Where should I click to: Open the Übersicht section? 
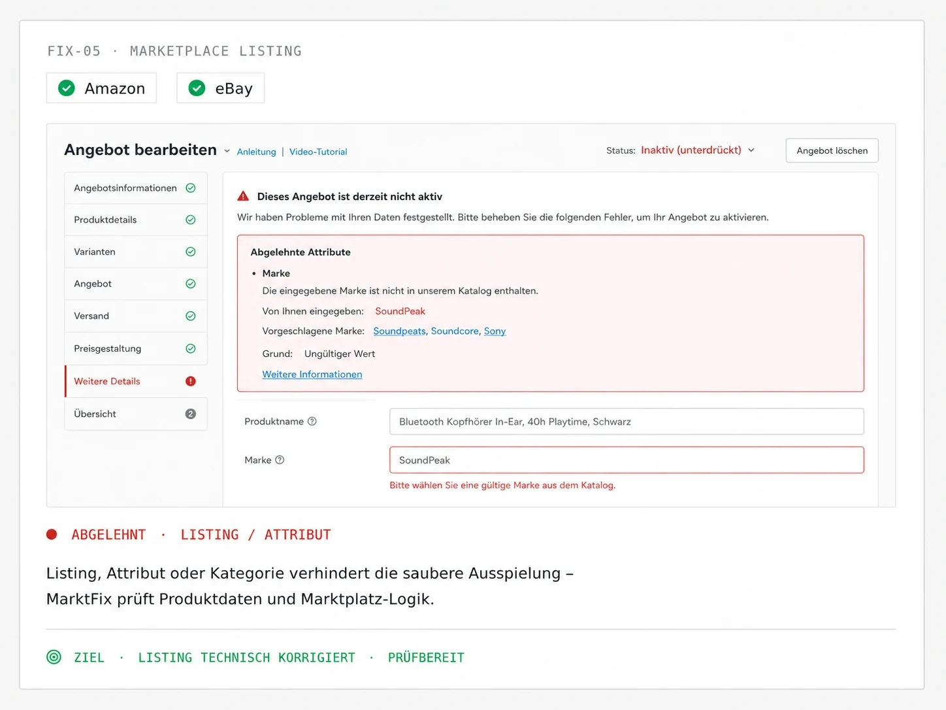pos(136,414)
